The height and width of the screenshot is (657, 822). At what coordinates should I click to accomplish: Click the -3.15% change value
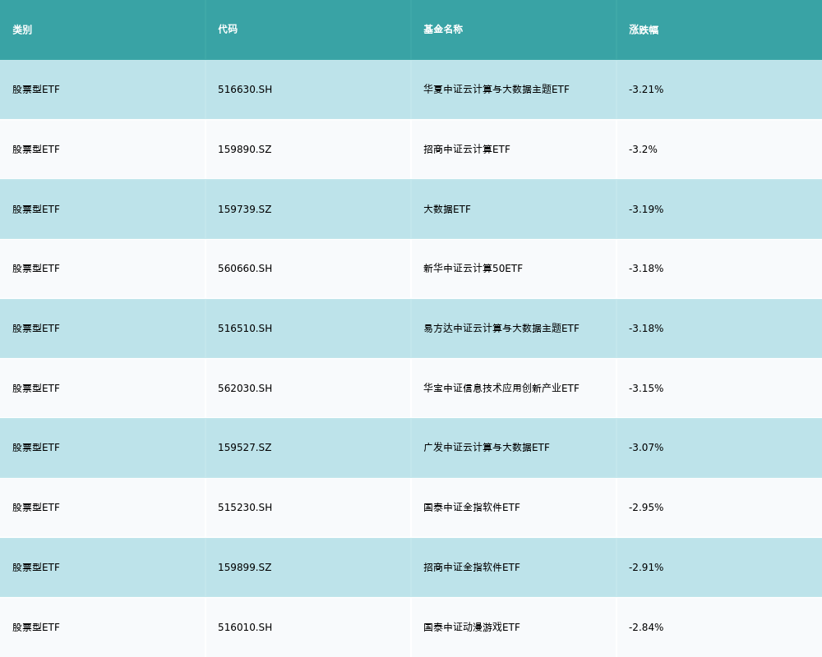646,388
